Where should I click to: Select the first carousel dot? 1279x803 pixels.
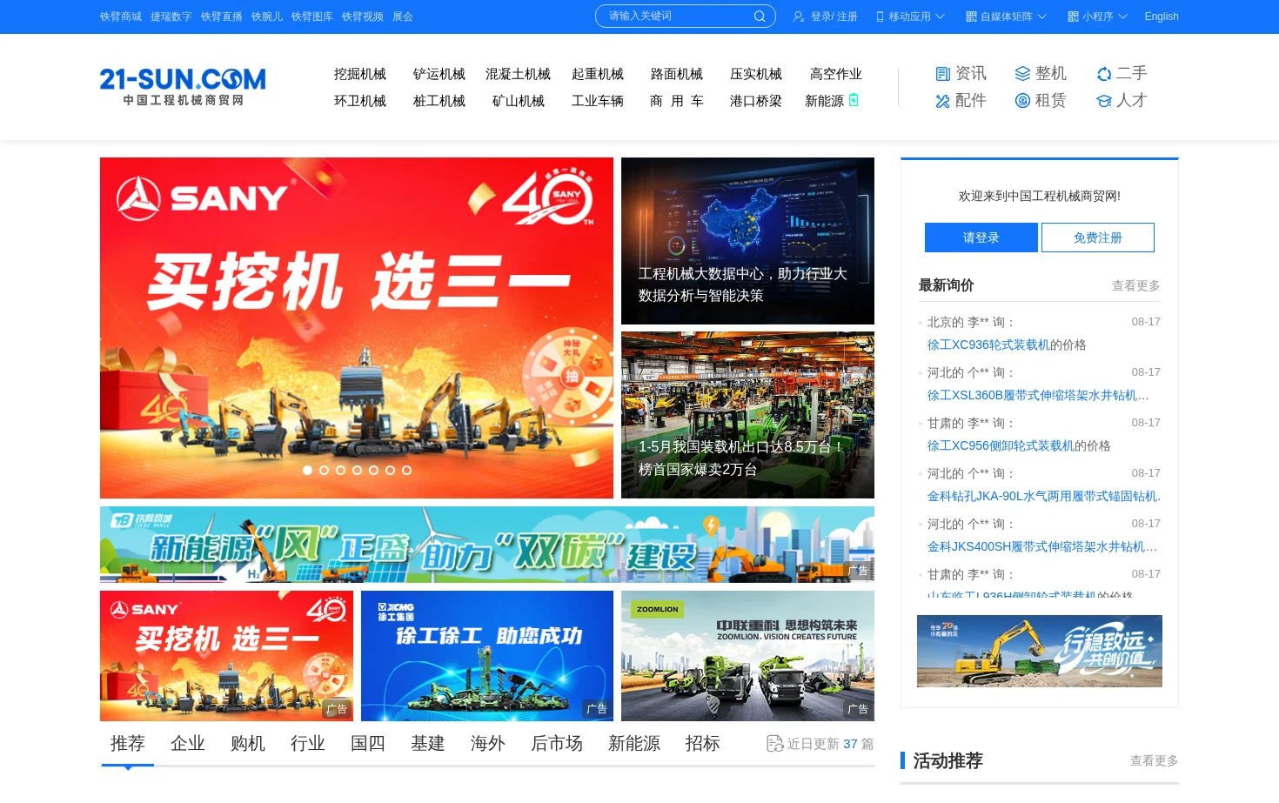coord(307,470)
